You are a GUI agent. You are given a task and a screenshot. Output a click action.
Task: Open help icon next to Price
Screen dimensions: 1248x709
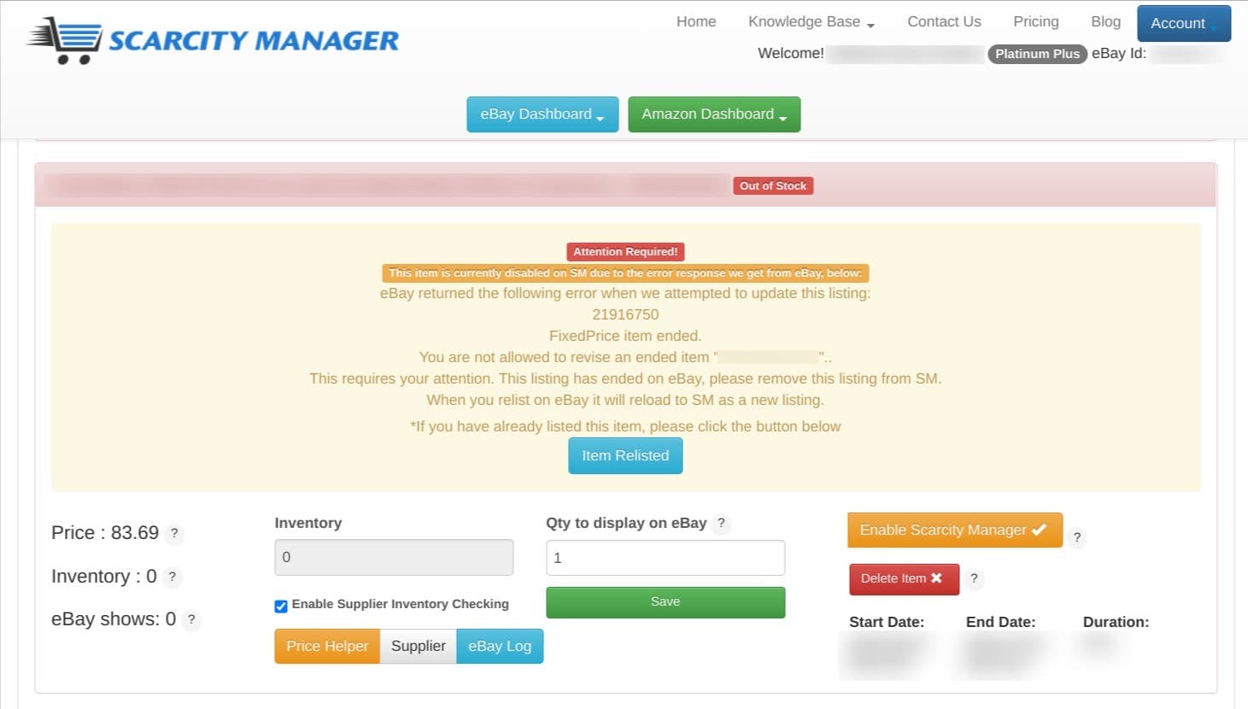point(174,533)
